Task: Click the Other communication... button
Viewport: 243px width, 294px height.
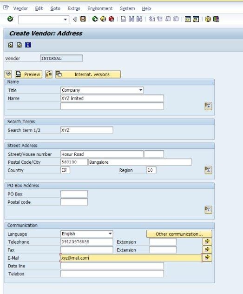Action: tap(179, 234)
